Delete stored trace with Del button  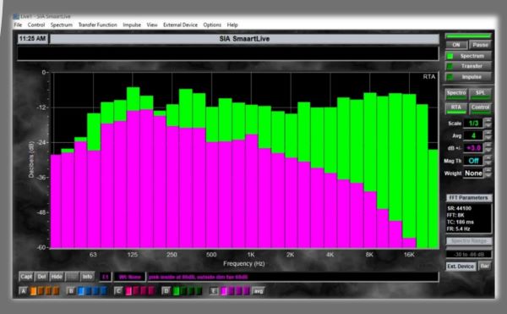41,277
